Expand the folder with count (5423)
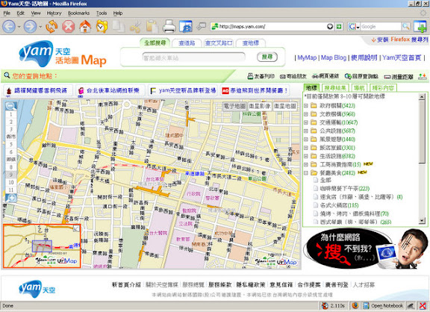Screen dimensions: 430x312 coord(306,106)
